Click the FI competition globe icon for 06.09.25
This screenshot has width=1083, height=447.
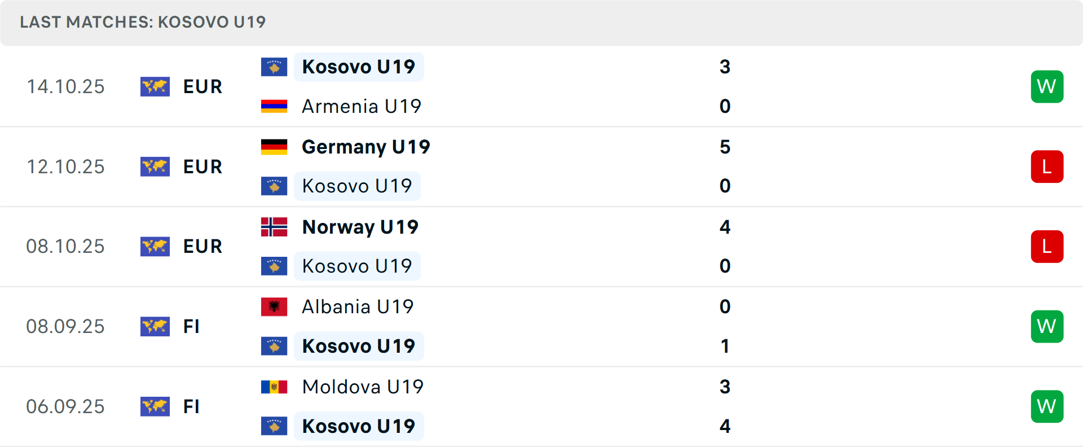(x=155, y=406)
